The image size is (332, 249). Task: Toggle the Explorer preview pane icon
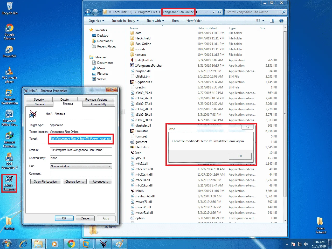point(272,21)
